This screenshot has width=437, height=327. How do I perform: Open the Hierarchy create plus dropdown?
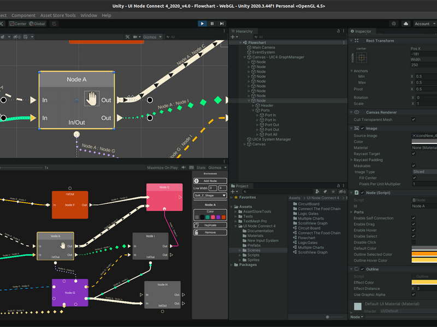click(234, 37)
